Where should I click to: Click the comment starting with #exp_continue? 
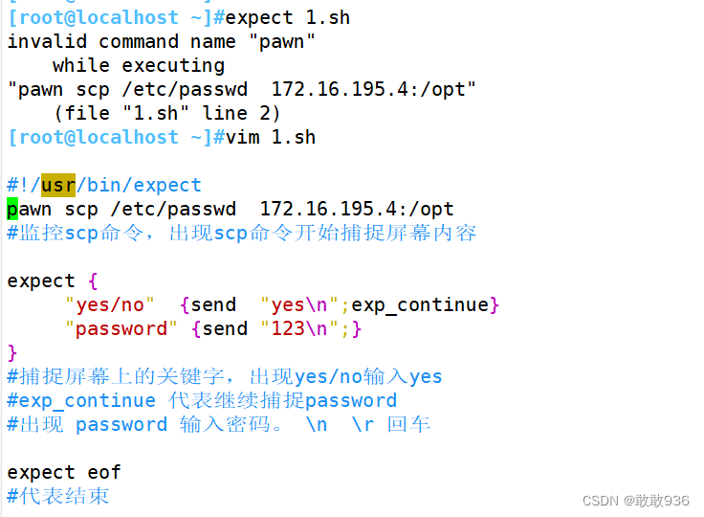(202, 400)
